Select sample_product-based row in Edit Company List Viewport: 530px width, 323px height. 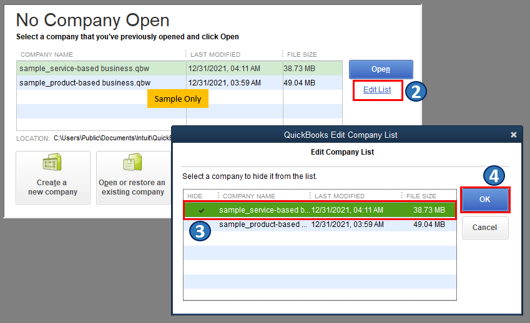pyautogui.click(x=320, y=224)
